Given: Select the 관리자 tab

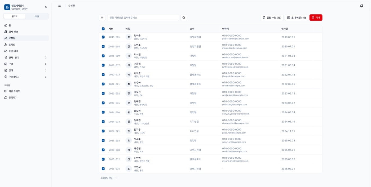Looking at the screenshot, I should [x=15, y=16].
